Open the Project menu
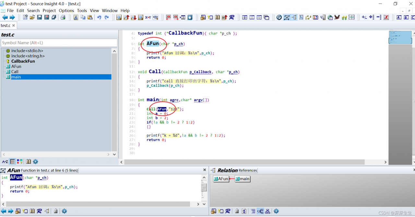The image size is (415, 217). [49, 10]
